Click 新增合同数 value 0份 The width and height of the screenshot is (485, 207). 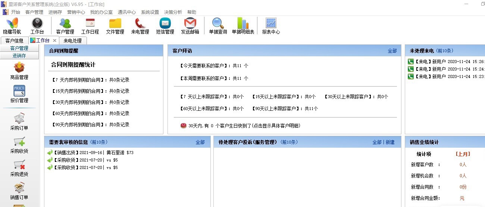(463, 187)
